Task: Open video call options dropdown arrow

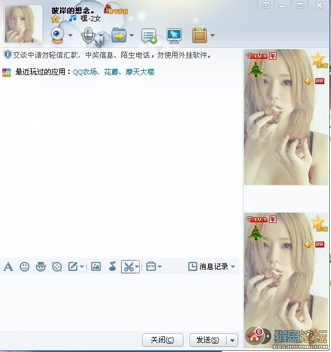Action: [x=70, y=35]
